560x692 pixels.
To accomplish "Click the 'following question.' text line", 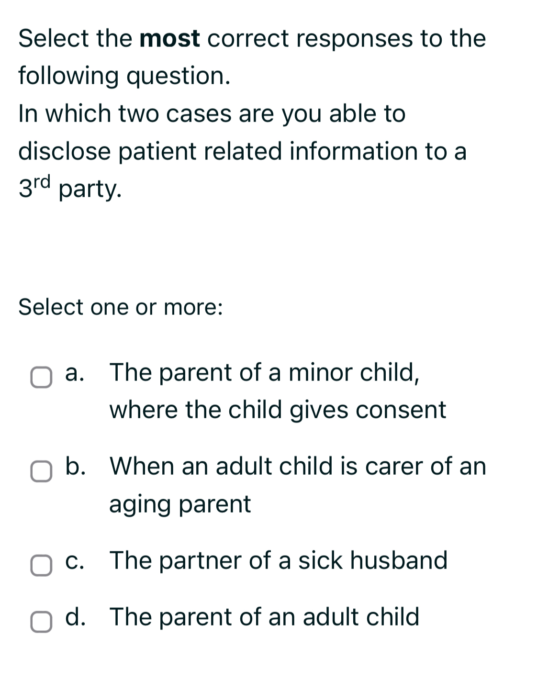I will coord(124,76).
